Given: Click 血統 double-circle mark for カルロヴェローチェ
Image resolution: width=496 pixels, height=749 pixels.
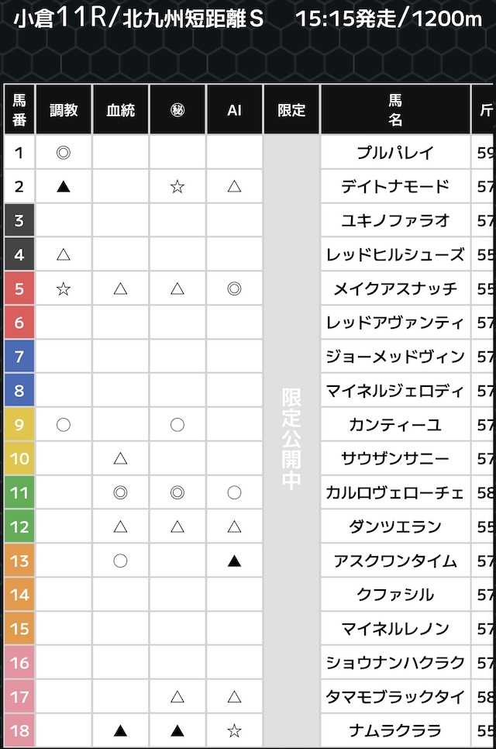Looking at the screenshot, I should pos(120,492).
